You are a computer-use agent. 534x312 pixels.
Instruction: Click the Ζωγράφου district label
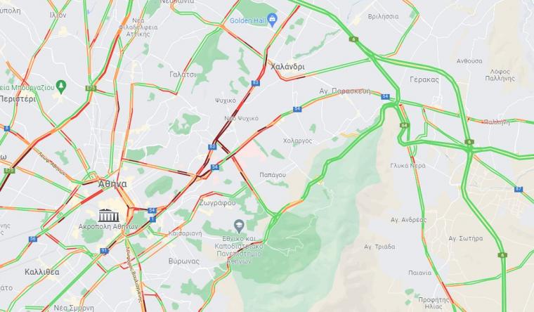click(217, 203)
